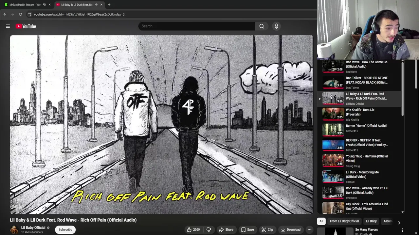Go to the YouTube home logo
Screen dimensions: 419x235
coord(26,26)
